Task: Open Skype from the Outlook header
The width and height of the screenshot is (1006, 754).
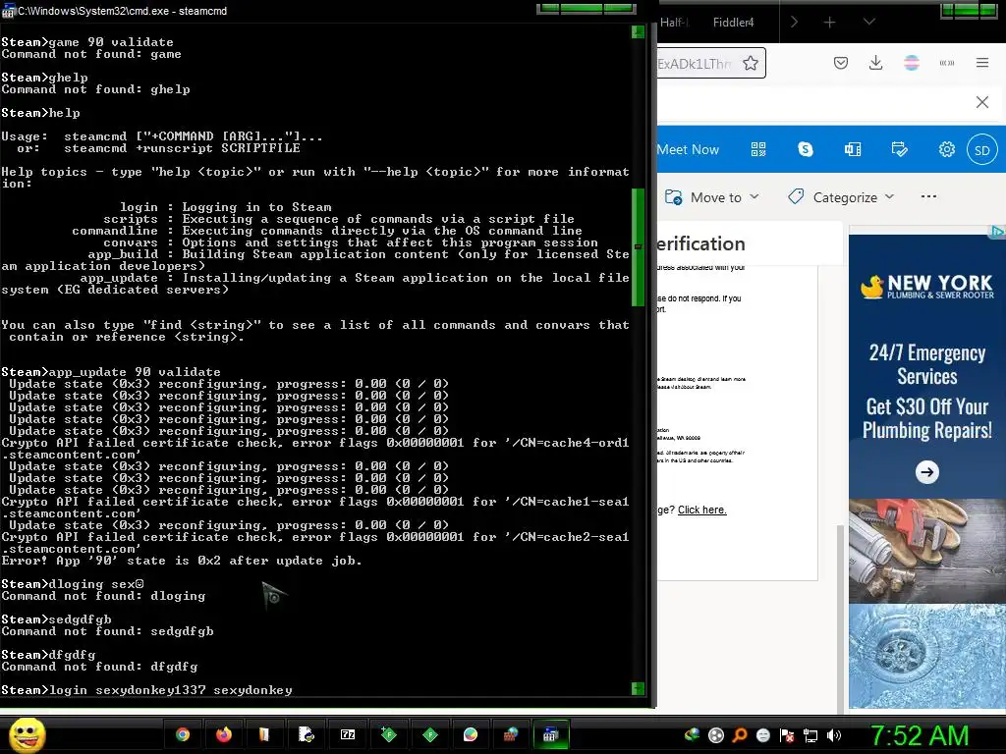Action: tap(806, 149)
